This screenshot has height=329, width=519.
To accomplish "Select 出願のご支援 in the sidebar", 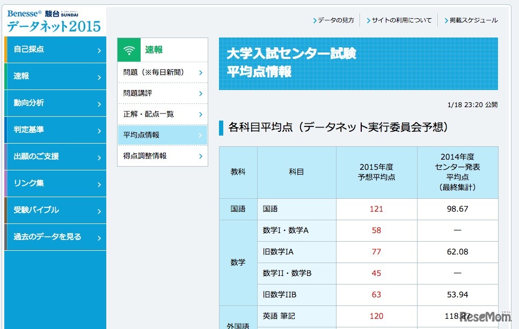I will point(55,156).
